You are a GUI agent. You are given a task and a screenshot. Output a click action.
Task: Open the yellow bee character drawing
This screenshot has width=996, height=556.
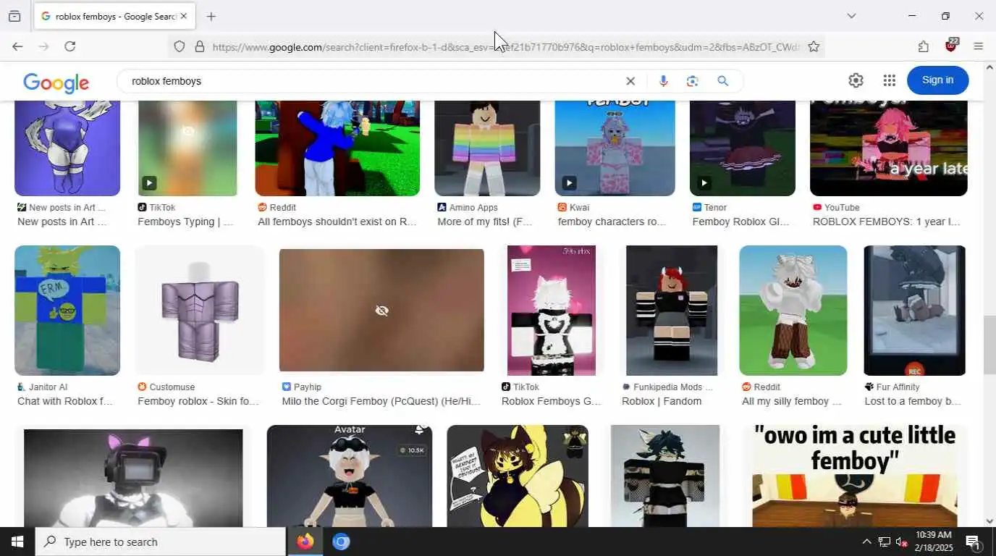pos(518,476)
